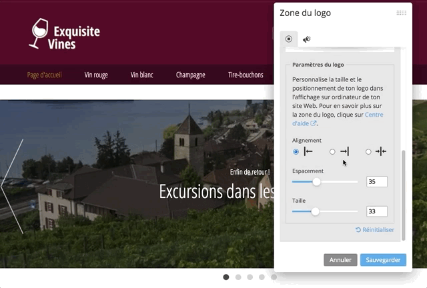Go to previous slide with left chevron
The height and width of the screenshot is (288, 427).
point(12,187)
